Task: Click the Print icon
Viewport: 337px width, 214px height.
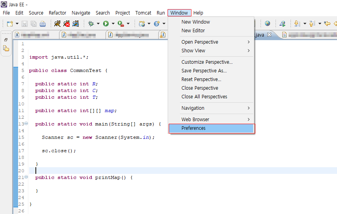Action: [43, 24]
